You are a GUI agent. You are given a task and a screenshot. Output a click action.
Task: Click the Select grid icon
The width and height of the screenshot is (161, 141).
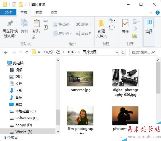tap(149, 22)
